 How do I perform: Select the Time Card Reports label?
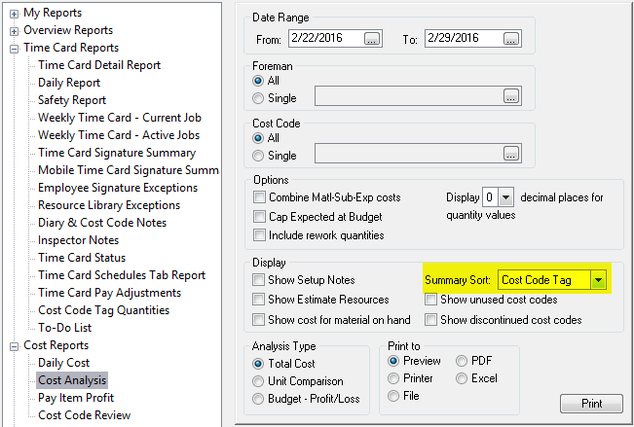[71, 48]
